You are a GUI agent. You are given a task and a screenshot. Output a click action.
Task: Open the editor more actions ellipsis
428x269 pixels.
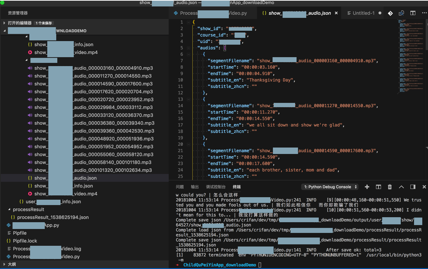[x=424, y=13]
